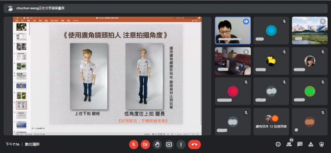Click the PowerPoint home icon in title bar
Image resolution: width=331 pixels, height=153 pixels.
[x=24, y=18]
